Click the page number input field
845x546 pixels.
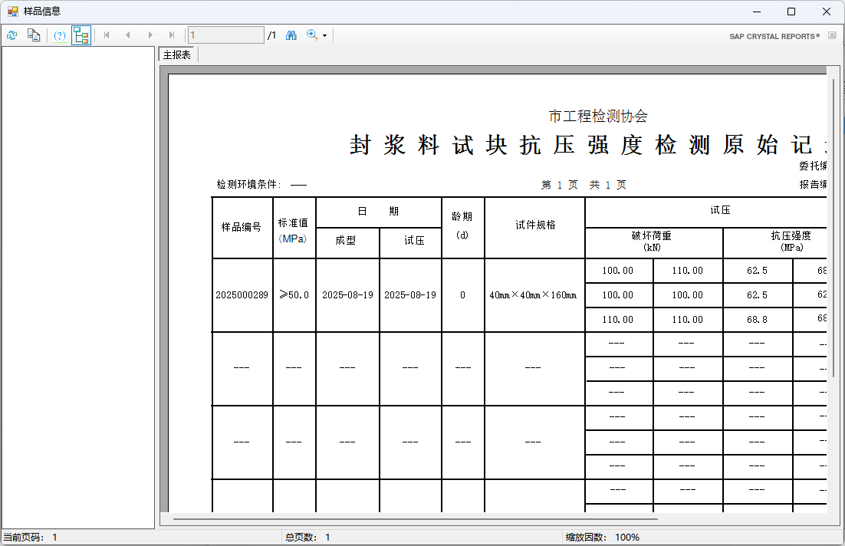226,35
